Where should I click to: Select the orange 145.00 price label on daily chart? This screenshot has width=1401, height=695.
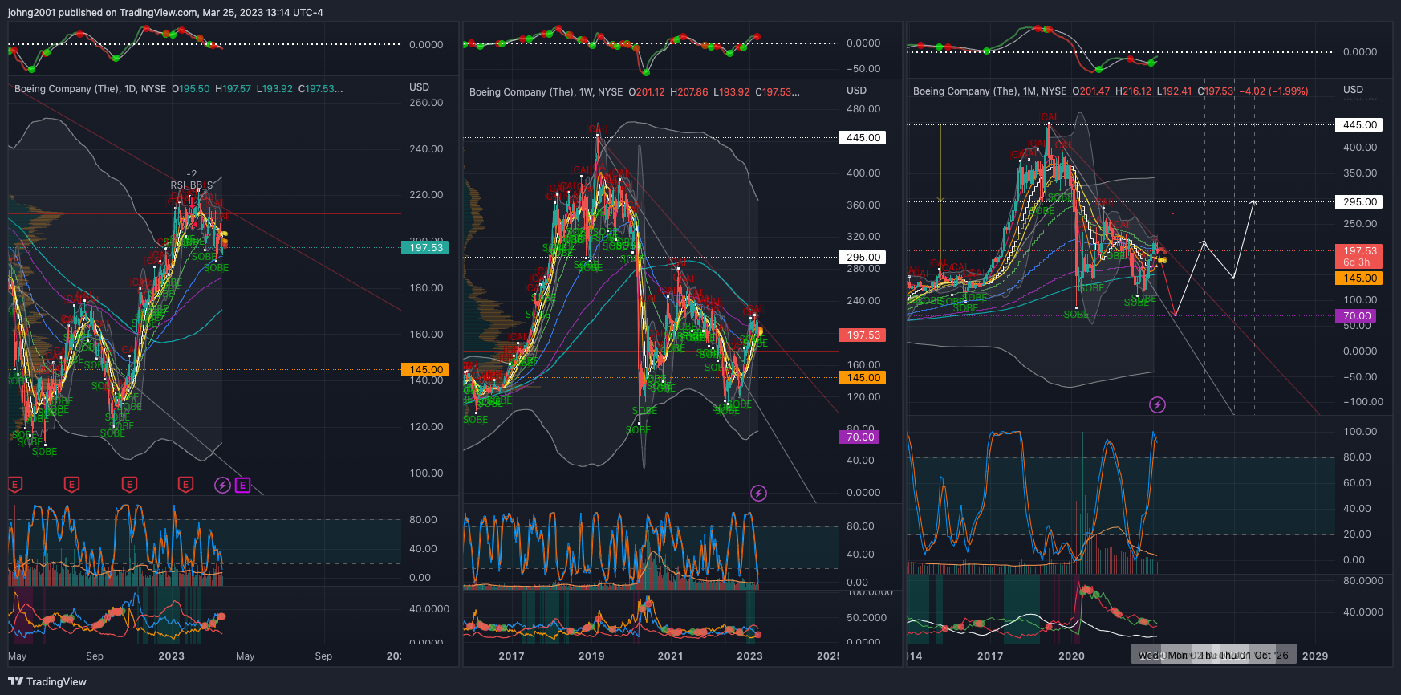point(425,370)
